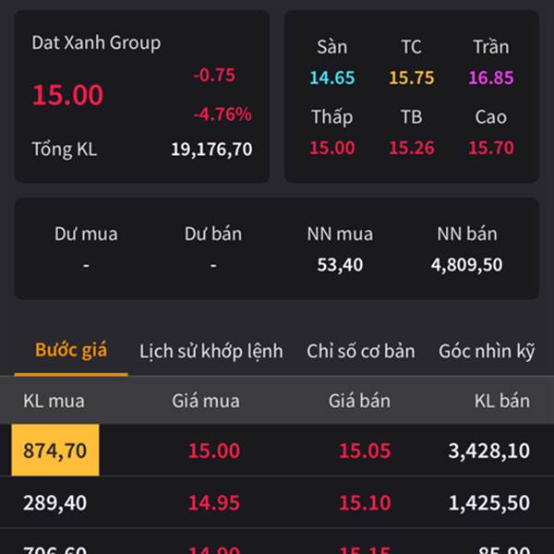Tap the ceiling price 16.85 under Trần
The height and width of the screenshot is (554, 554).
pos(491,78)
